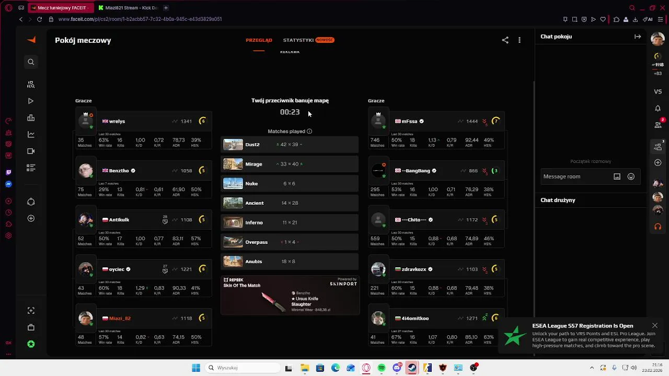This screenshot has height=376, width=669.
Task: Open player 4i4omitkoo profile
Action: click(415, 319)
